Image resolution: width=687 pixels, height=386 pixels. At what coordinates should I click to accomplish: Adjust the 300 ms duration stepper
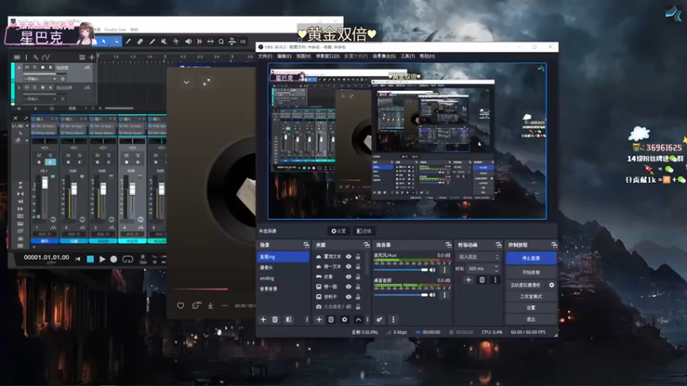click(496, 268)
